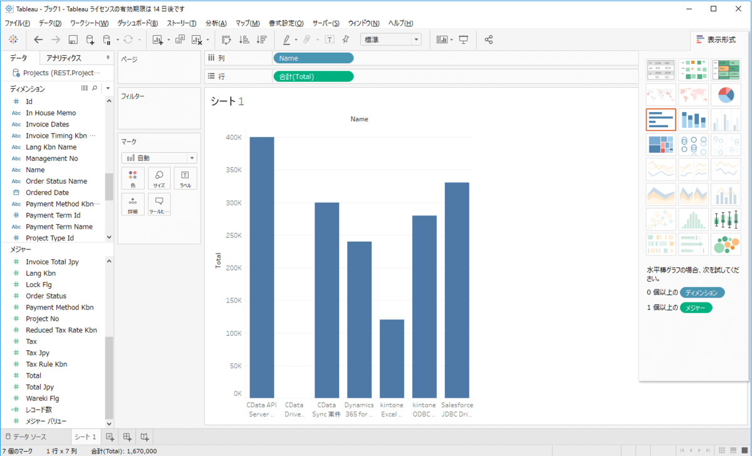Open the 自動 mark type dropdown
This screenshot has height=456, width=752.
point(159,158)
